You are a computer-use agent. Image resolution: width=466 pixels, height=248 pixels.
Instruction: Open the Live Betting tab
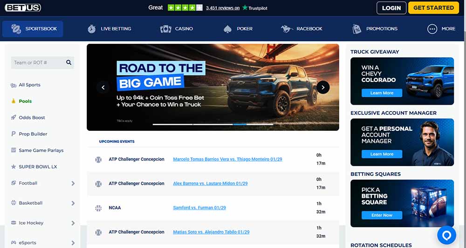[110, 29]
